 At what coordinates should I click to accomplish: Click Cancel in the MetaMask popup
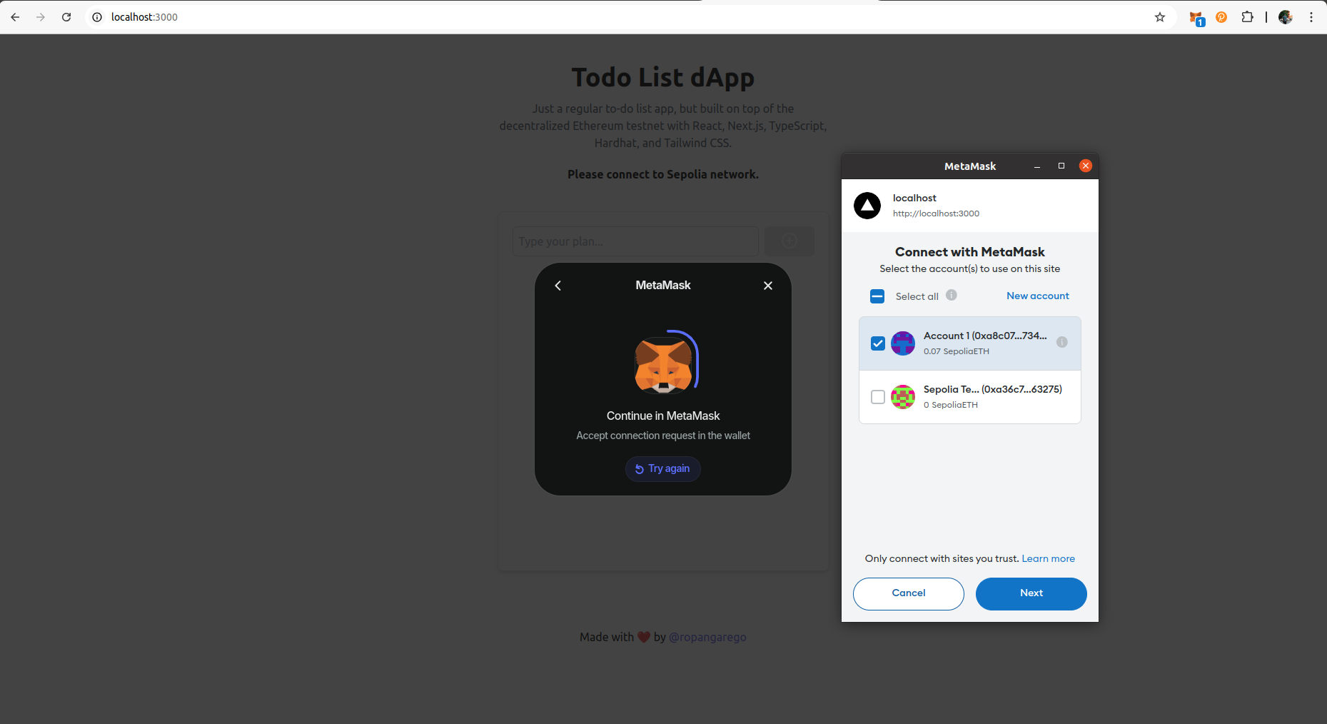(x=909, y=594)
